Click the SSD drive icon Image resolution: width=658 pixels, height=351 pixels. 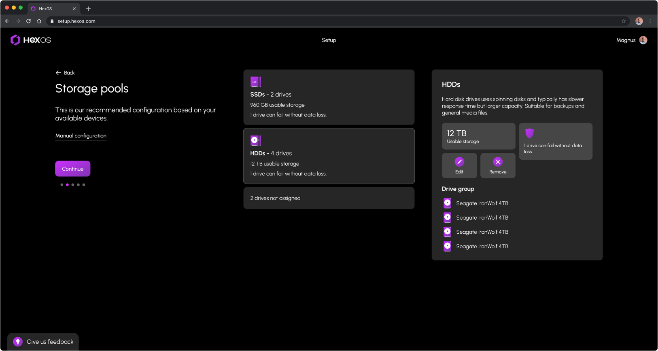point(255,82)
